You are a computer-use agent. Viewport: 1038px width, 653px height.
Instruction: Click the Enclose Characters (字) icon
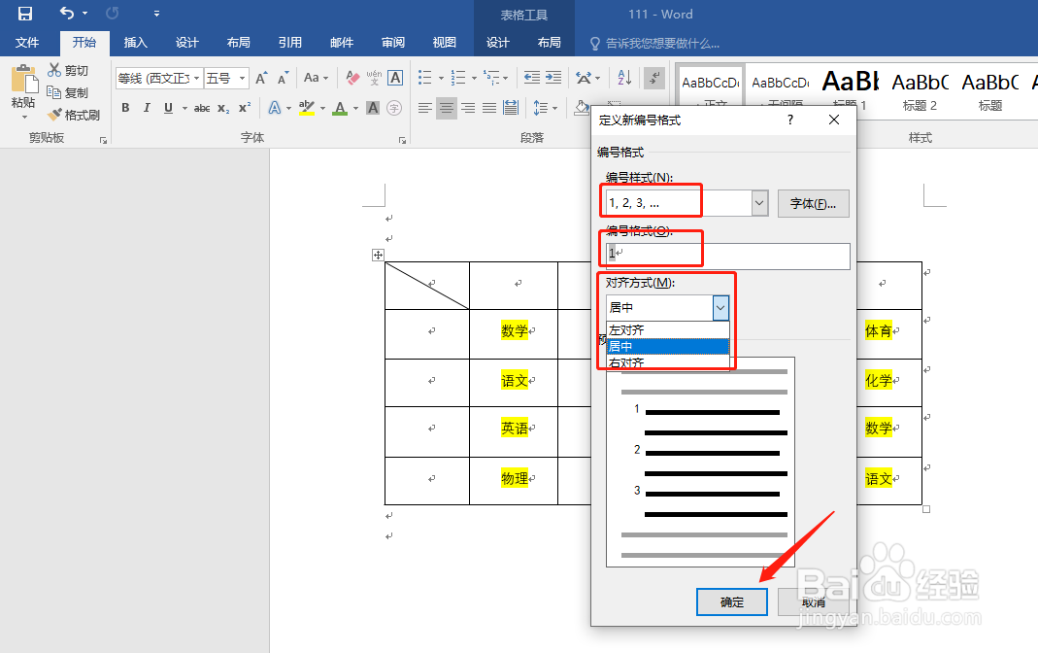[x=394, y=107]
